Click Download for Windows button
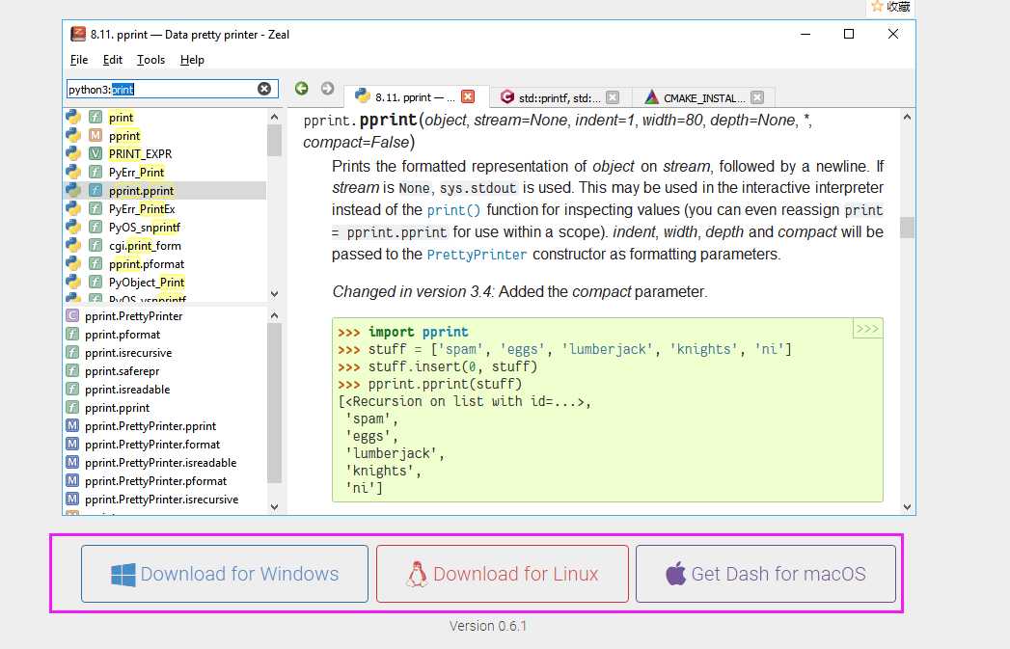Image resolution: width=1010 pixels, height=649 pixels. pos(225,574)
